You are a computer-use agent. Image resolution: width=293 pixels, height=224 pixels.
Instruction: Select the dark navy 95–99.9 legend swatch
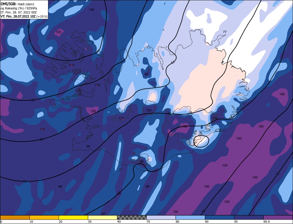pos(249,217)
